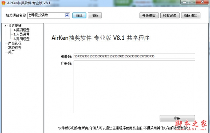This screenshot has width=210, height=133.
Task: Open the 抽奖项目名称 dropdown arrow
Action: click(67, 15)
